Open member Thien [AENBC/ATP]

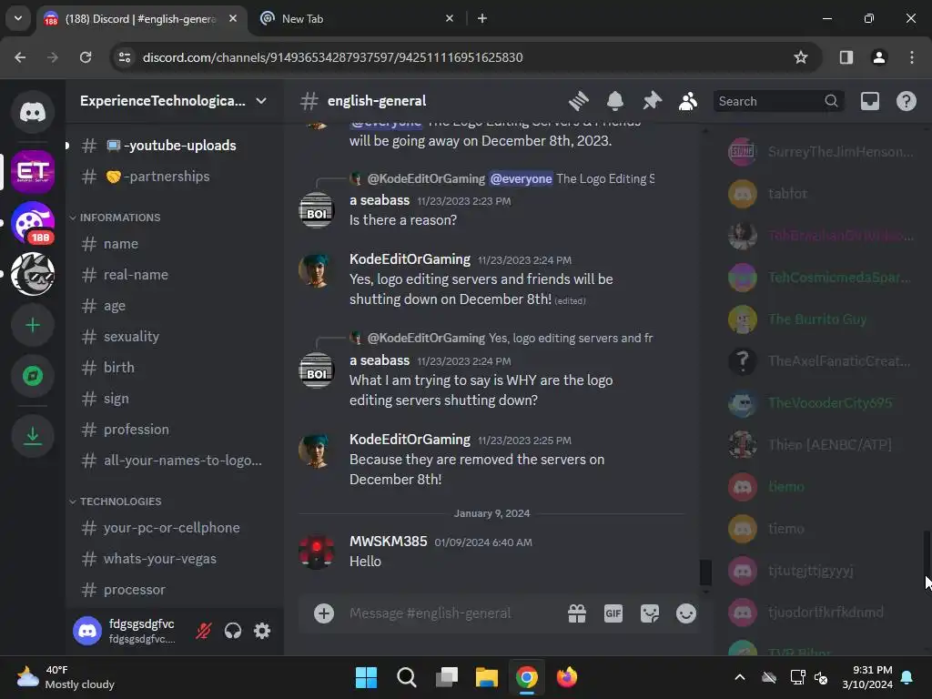820,445
